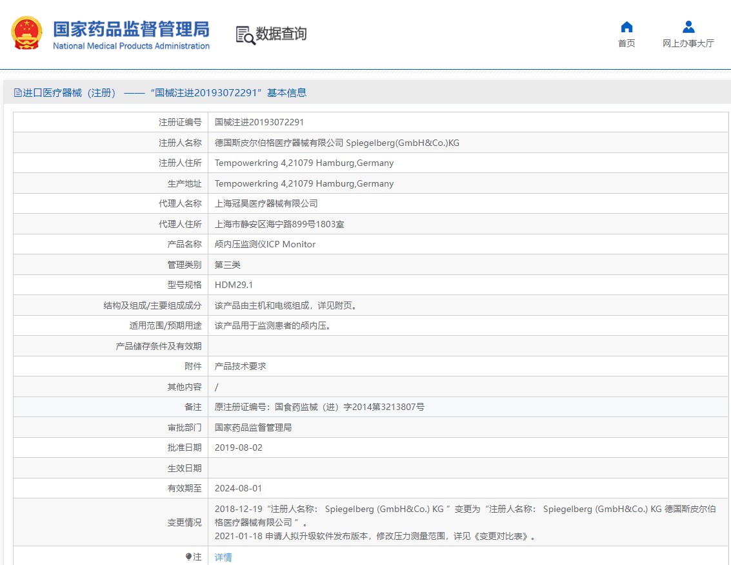Click the 管理类别 row label
Image resolution: width=731 pixels, height=565 pixels.
185,265
